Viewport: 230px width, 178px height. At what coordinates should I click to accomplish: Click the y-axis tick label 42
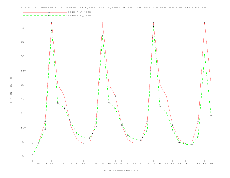pyautogui.click(x=22, y=28)
